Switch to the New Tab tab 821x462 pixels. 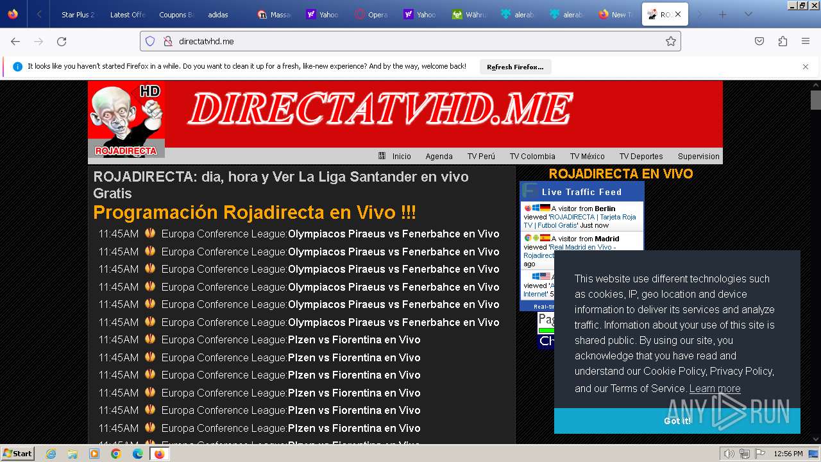pyautogui.click(x=615, y=14)
